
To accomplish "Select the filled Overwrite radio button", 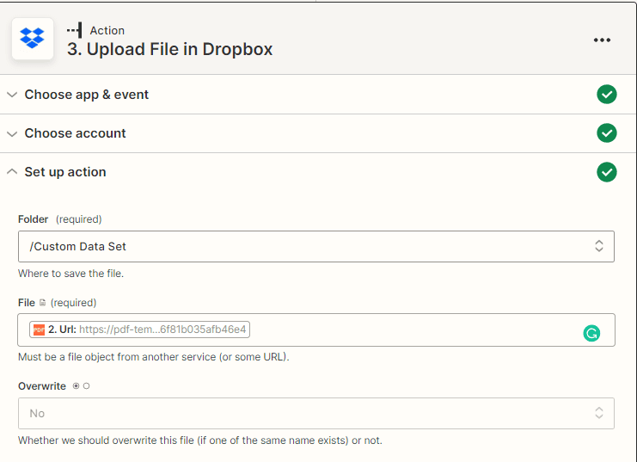I will pyautogui.click(x=76, y=386).
